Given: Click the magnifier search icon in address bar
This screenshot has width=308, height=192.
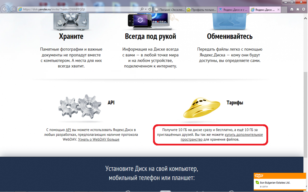Looking at the screenshot, I should pos(142,9).
